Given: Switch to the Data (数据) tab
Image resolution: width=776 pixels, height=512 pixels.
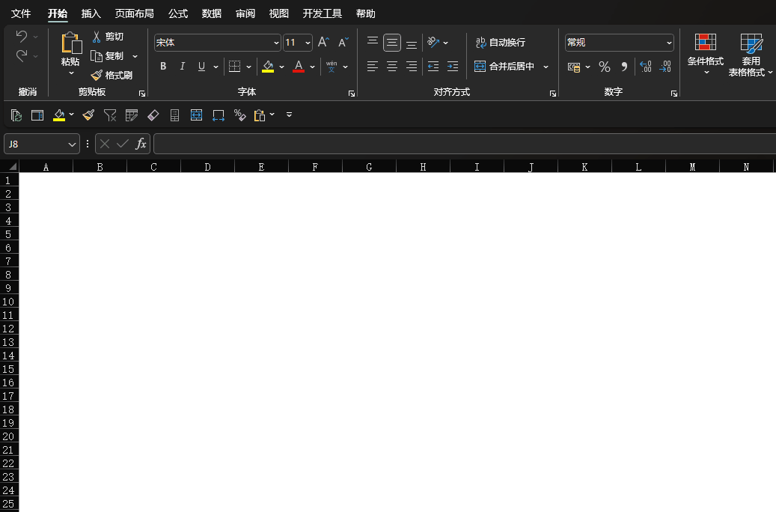Looking at the screenshot, I should pyautogui.click(x=212, y=13).
